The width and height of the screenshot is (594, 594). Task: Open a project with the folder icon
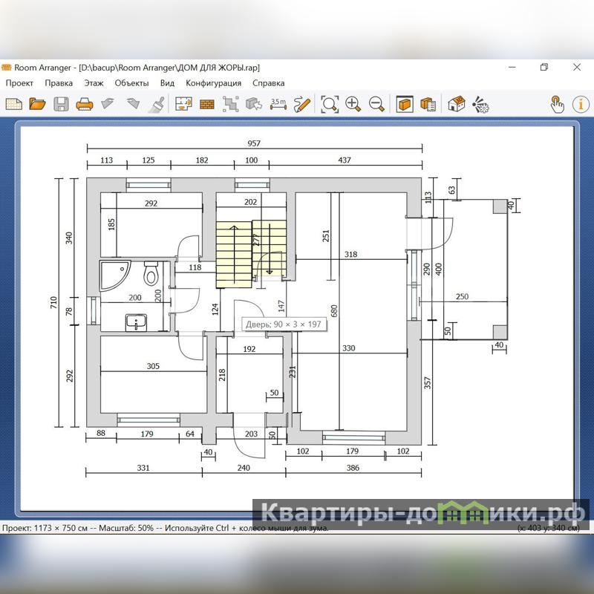click(x=37, y=104)
